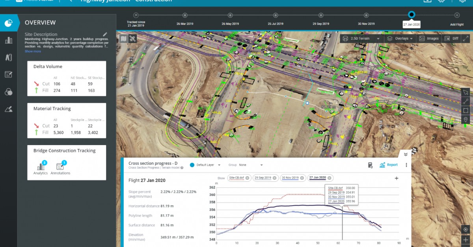Click the Material Tracking card title
Image resolution: width=473 pixels, height=247 pixels.
pos(52,109)
